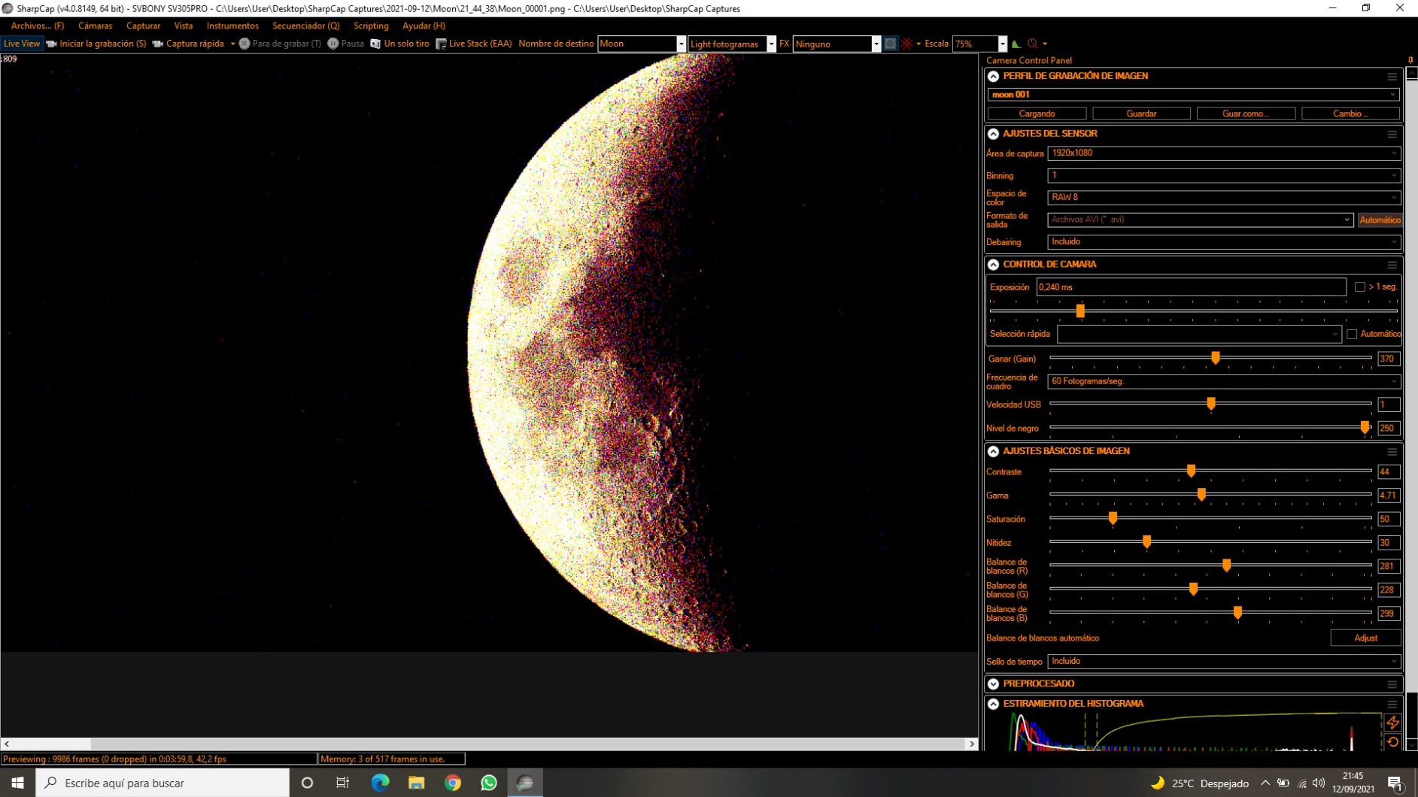Screen dimensions: 1418x797
Task: Click the green histogram icon in toolbar
Action: 1016,44
